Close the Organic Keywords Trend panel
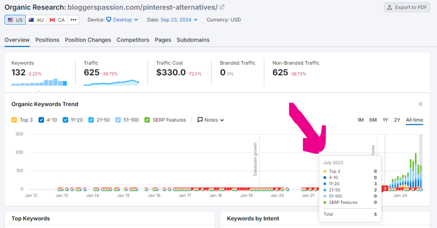 pos(420,104)
